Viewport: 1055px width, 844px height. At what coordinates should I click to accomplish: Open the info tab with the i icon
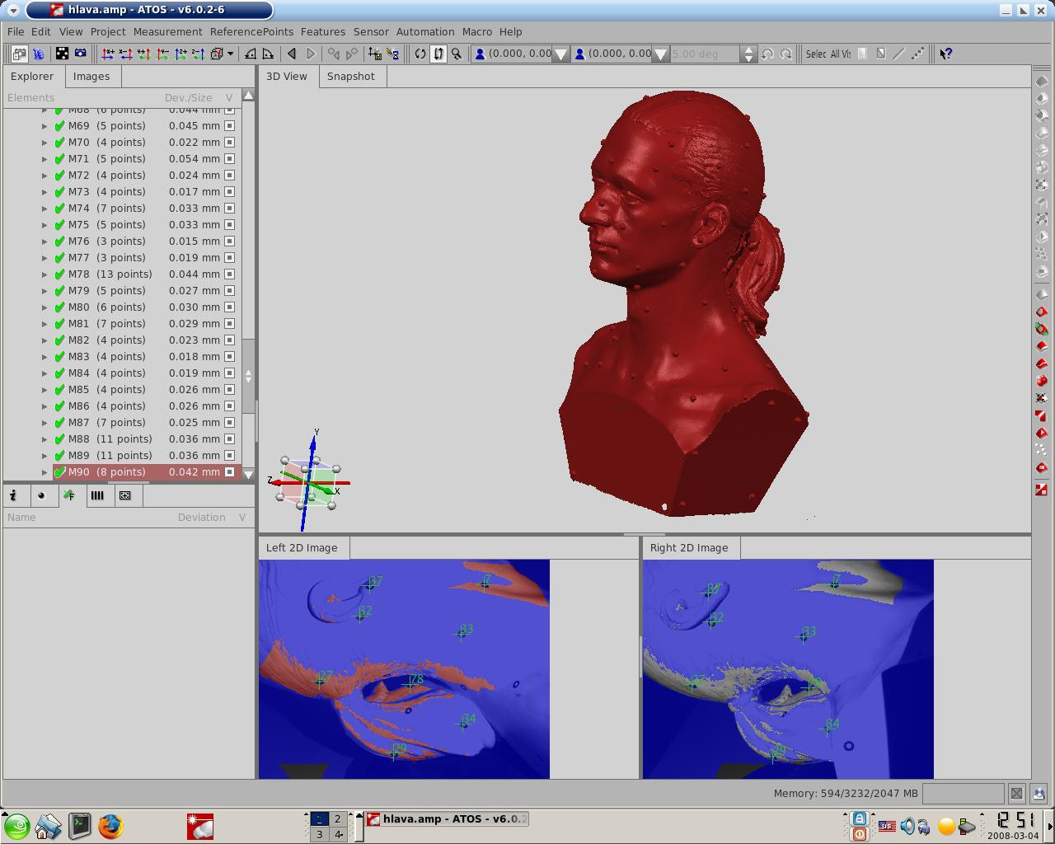click(x=14, y=495)
